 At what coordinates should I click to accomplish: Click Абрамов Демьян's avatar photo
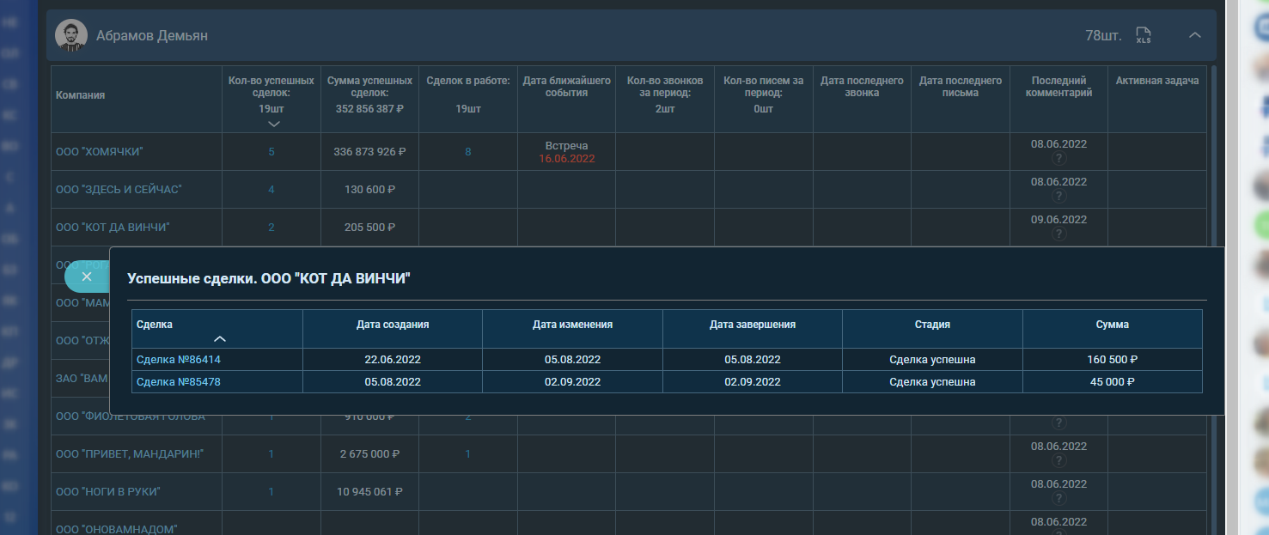coord(70,35)
